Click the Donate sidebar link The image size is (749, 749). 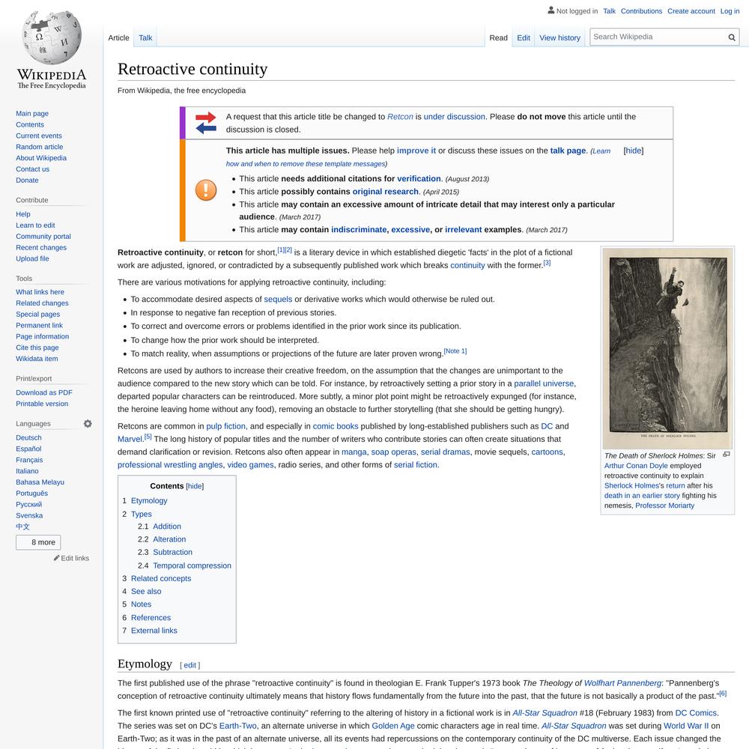(x=27, y=181)
